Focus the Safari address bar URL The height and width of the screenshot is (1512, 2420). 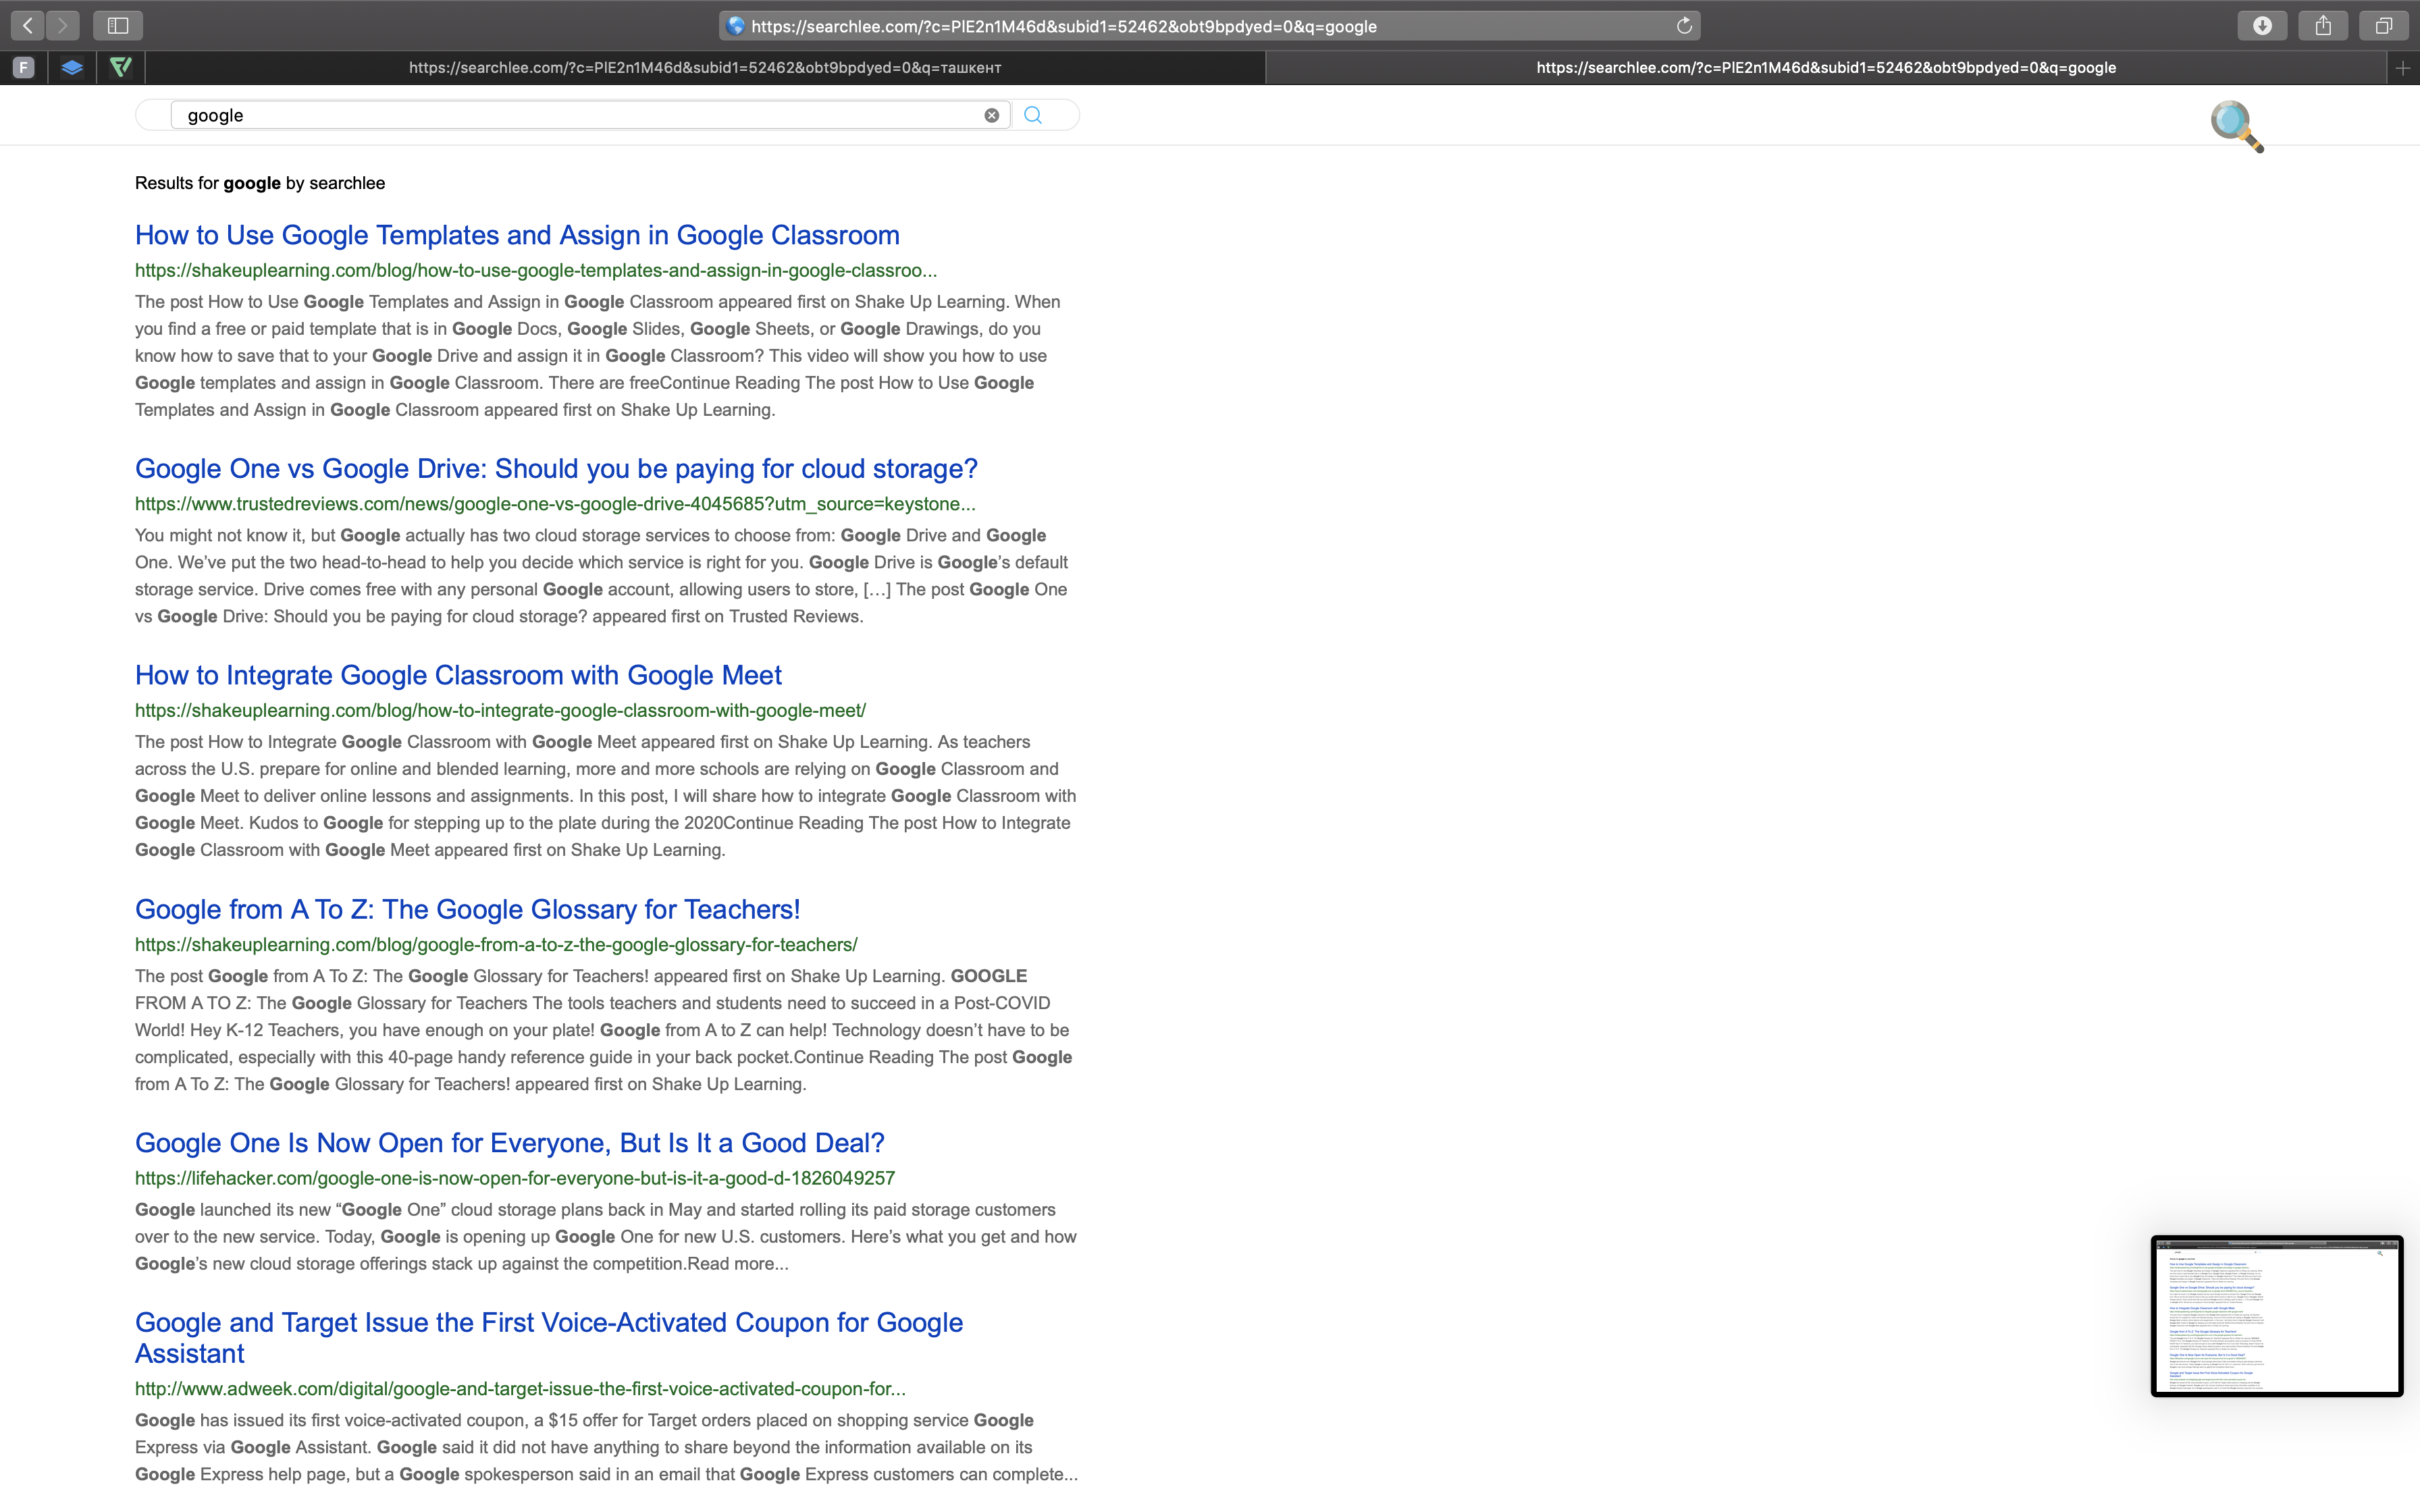[1064, 26]
